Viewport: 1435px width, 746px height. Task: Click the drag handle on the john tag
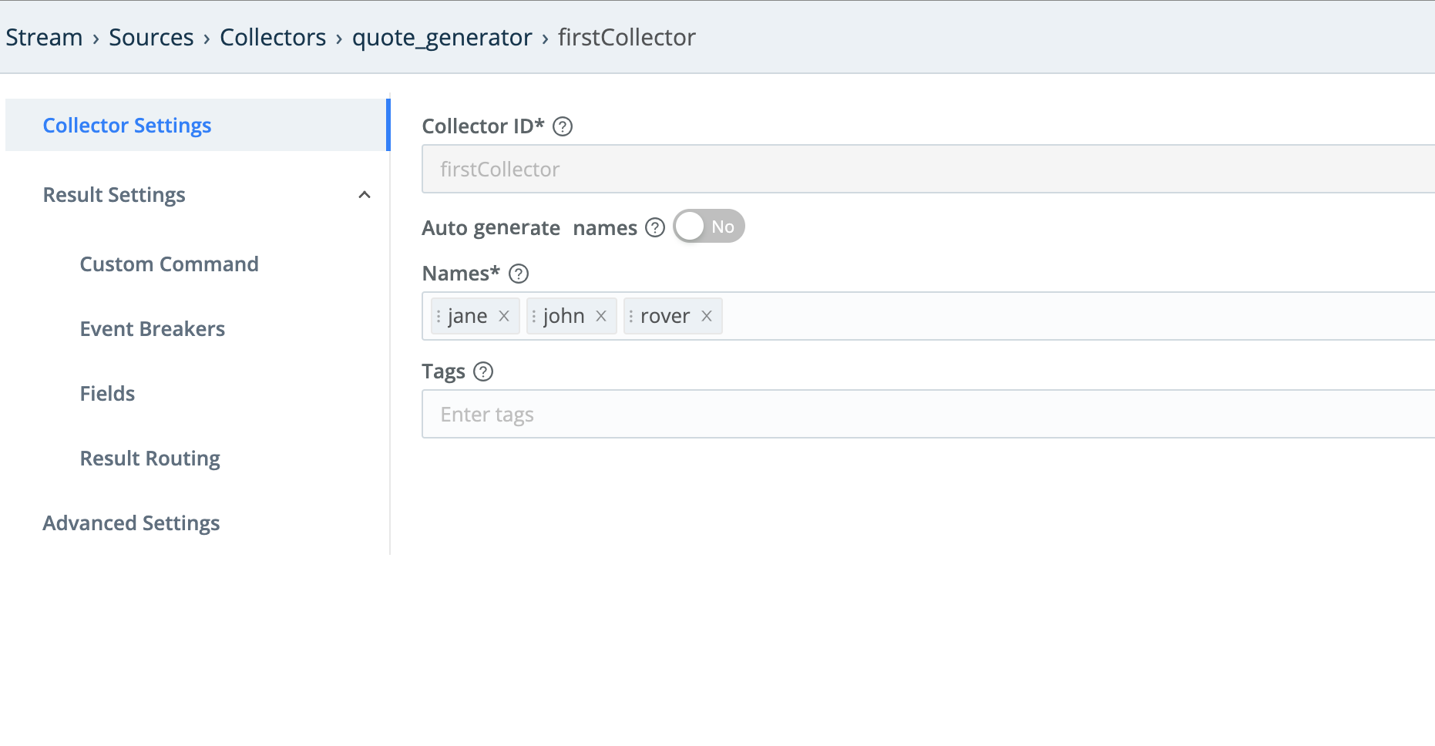(533, 316)
